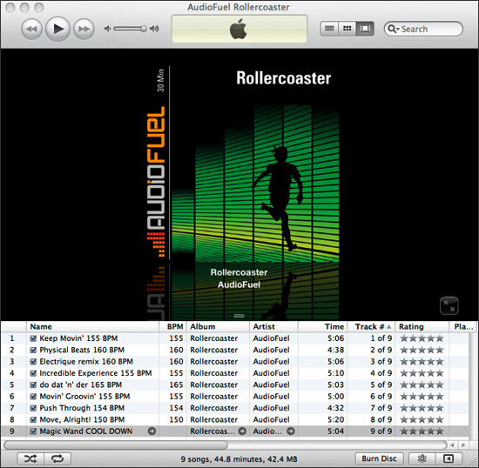Uncheck Electrique remix 160 BPM

[x=33, y=362]
